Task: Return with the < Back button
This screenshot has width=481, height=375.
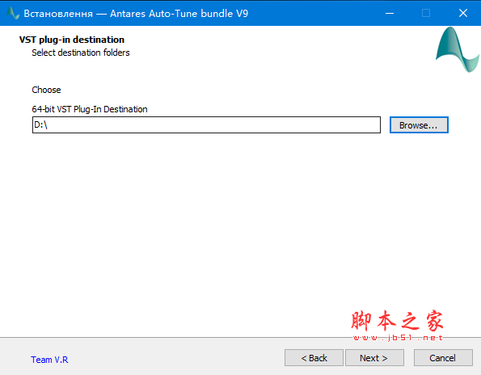Action: (x=314, y=357)
